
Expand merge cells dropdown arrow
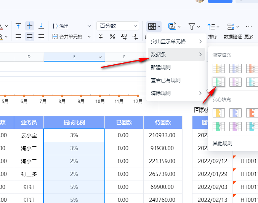tap(89, 36)
